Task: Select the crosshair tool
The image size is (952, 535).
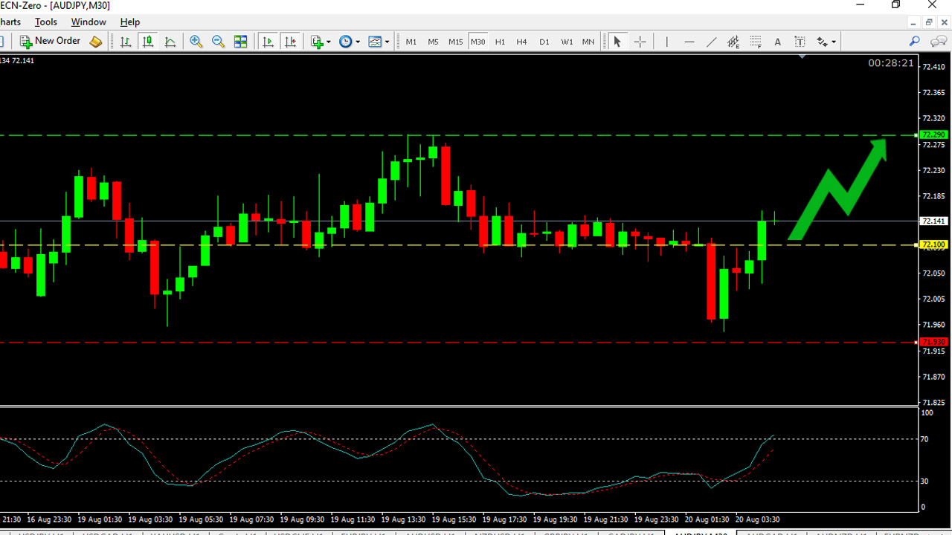Action: [x=640, y=42]
